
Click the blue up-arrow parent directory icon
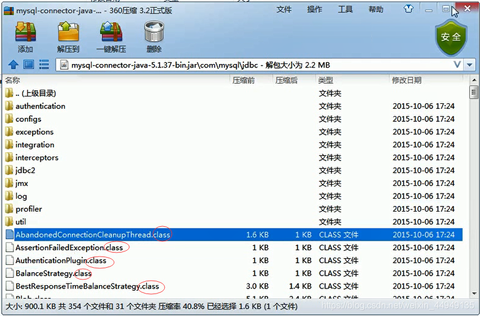(x=13, y=65)
